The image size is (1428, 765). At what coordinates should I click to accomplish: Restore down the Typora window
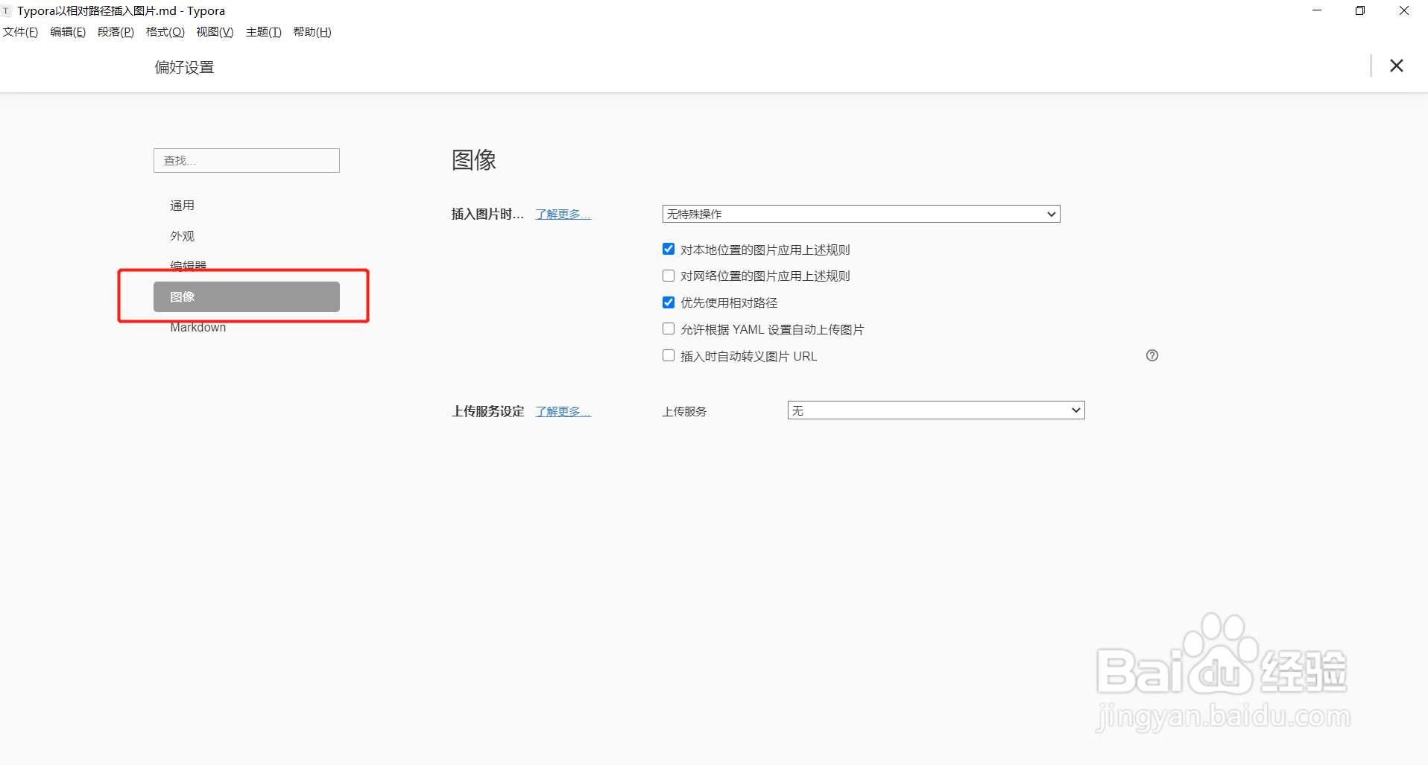1360,10
